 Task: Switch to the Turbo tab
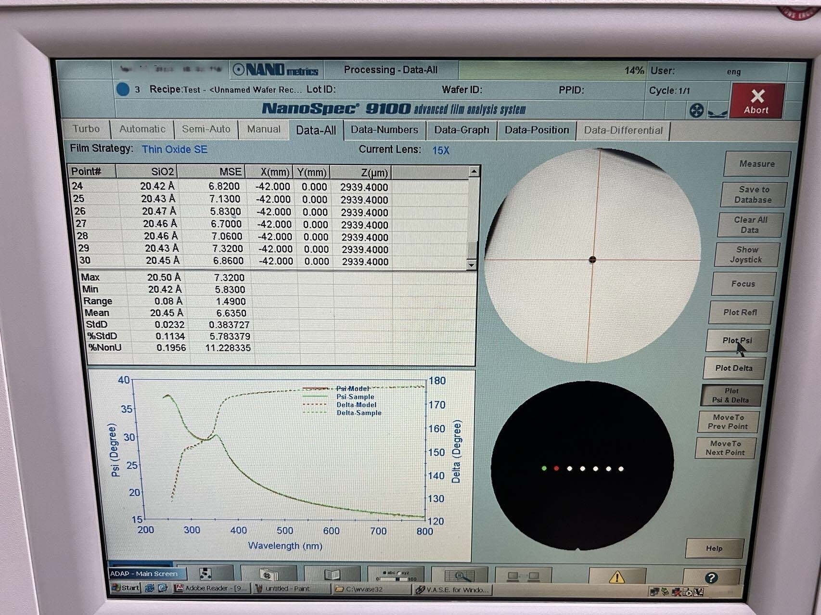86,129
